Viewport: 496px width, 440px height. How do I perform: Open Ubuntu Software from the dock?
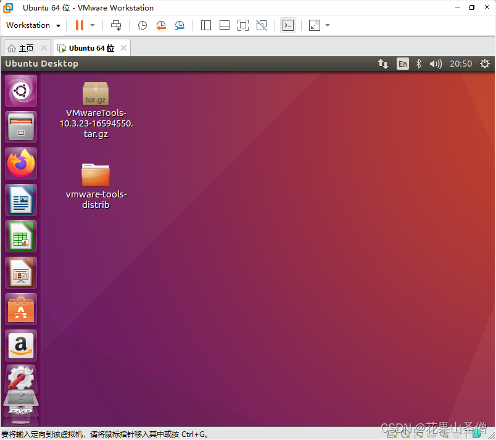[x=20, y=309]
